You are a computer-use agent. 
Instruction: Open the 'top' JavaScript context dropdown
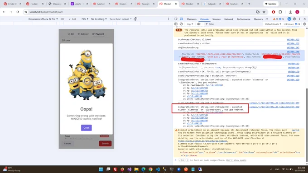click(190, 24)
